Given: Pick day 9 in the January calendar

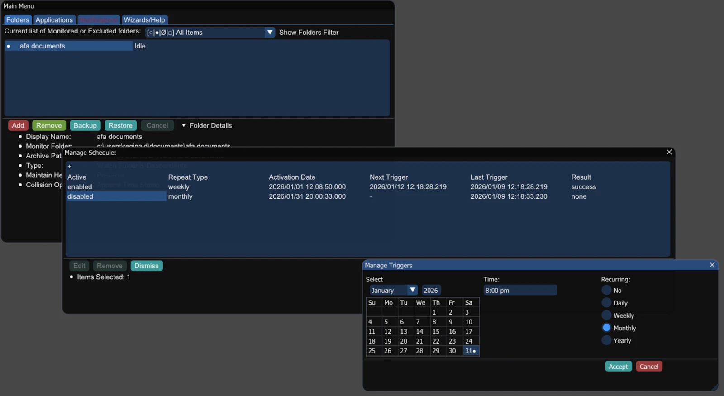Looking at the screenshot, I should tap(454, 322).
